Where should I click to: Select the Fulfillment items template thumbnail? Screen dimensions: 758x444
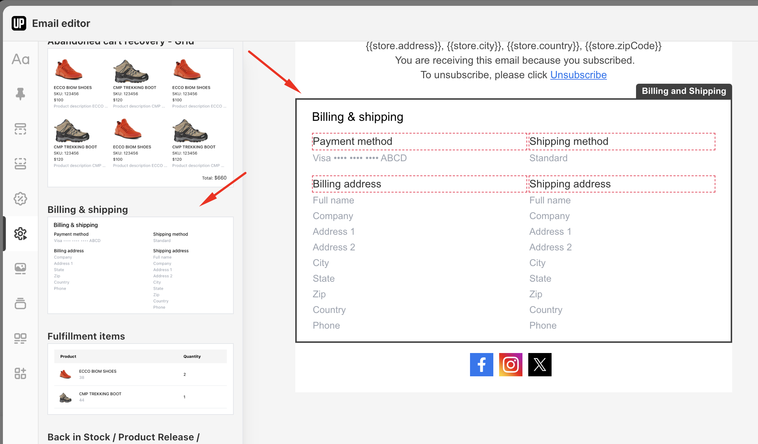coord(140,379)
